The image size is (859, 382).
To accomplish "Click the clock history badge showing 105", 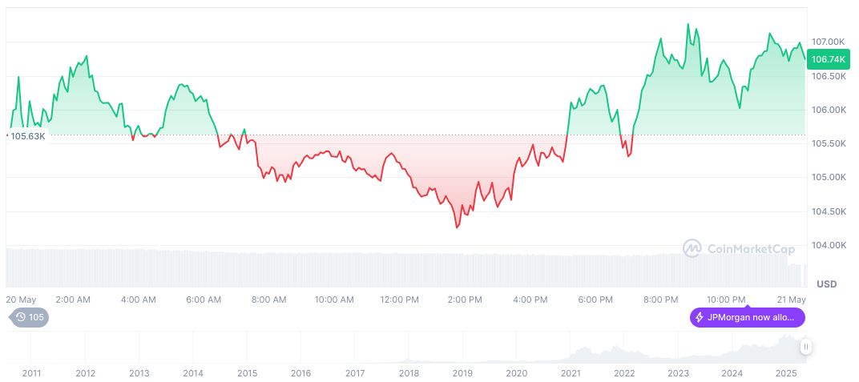I will 30,318.
